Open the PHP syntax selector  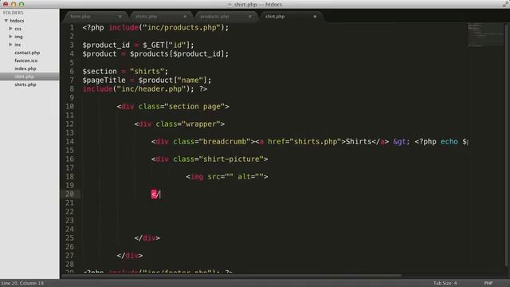(x=488, y=283)
